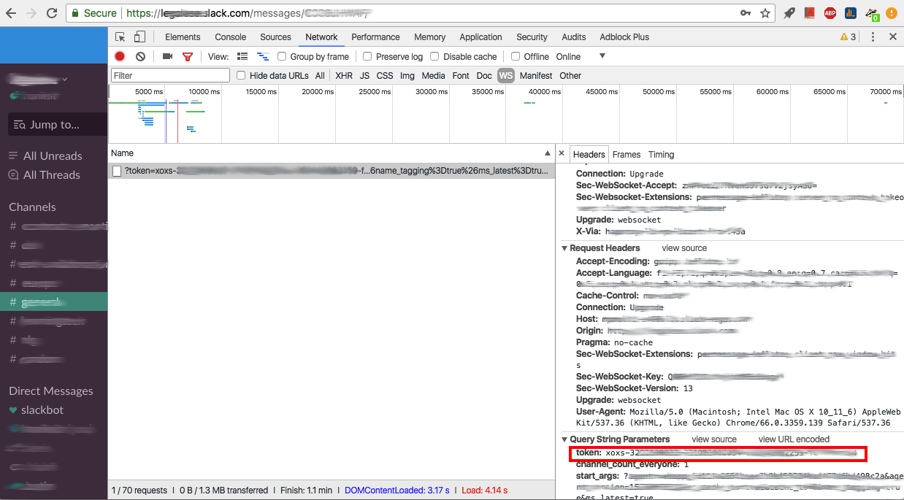
Task: Toggle the red filter funnel icon
Action: tap(188, 57)
